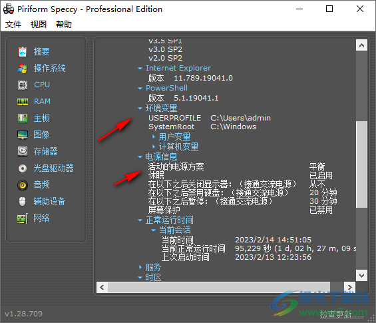
Task: Click the 主板 motherboard icon
Action: click(x=23, y=119)
